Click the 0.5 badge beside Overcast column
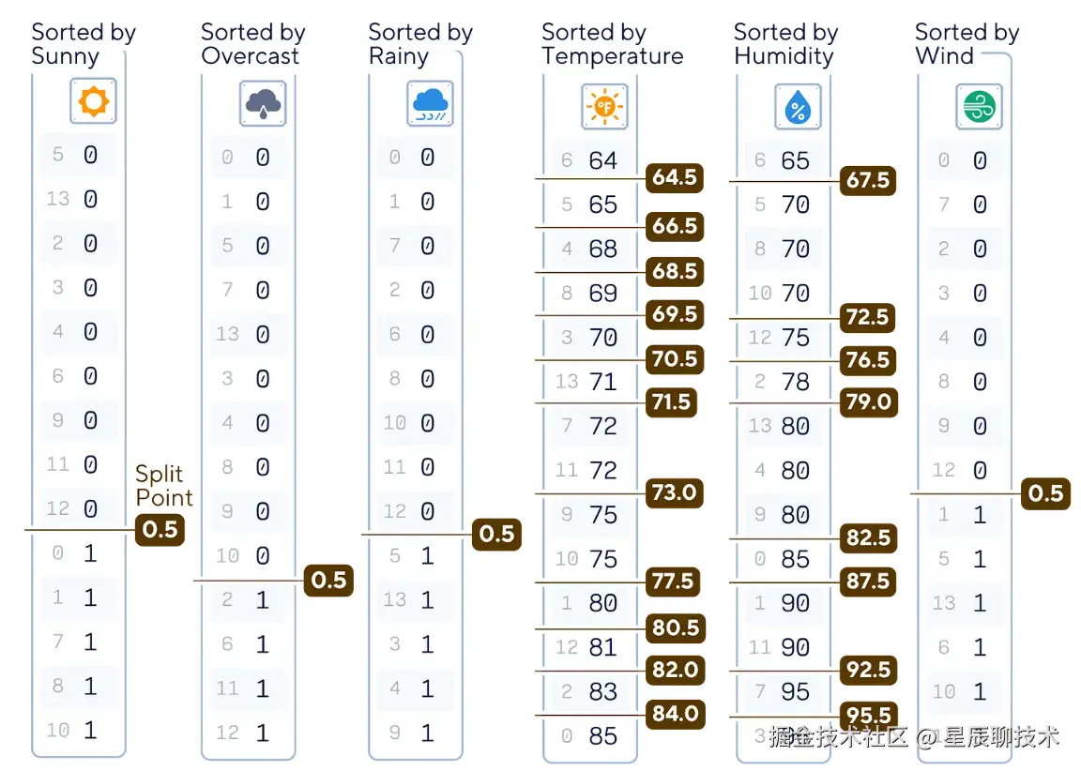 tap(328, 581)
